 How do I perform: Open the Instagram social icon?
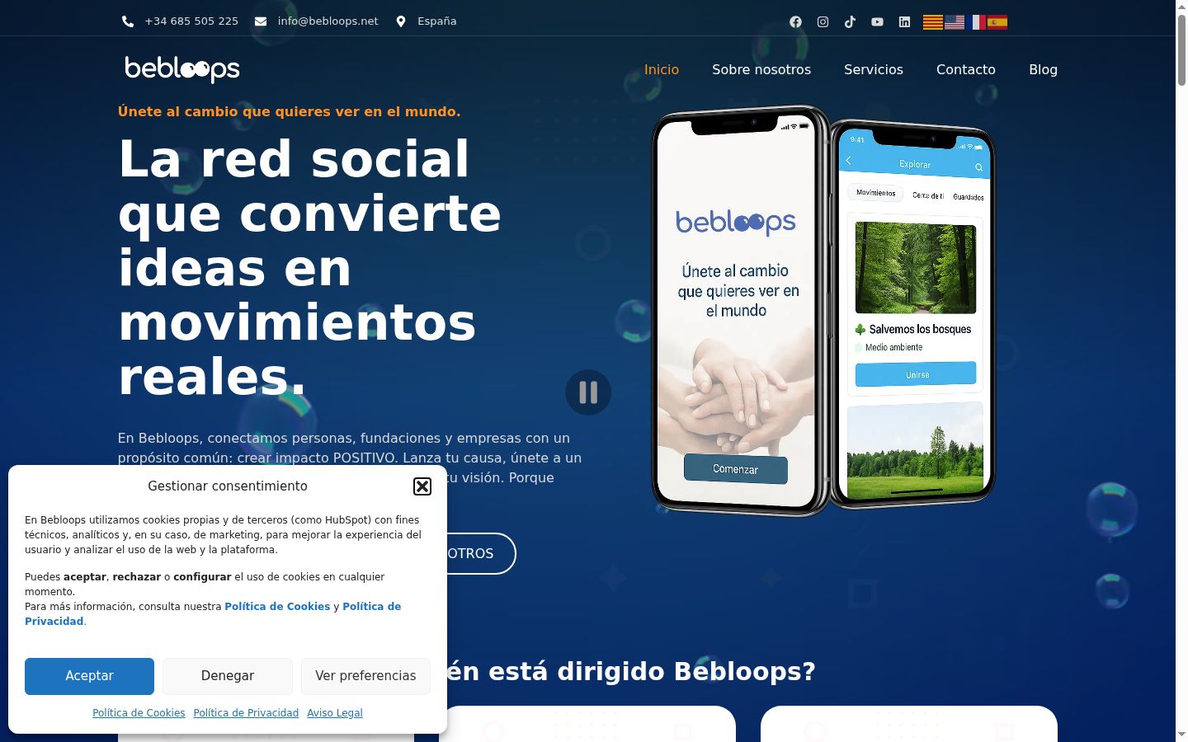[x=823, y=22]
